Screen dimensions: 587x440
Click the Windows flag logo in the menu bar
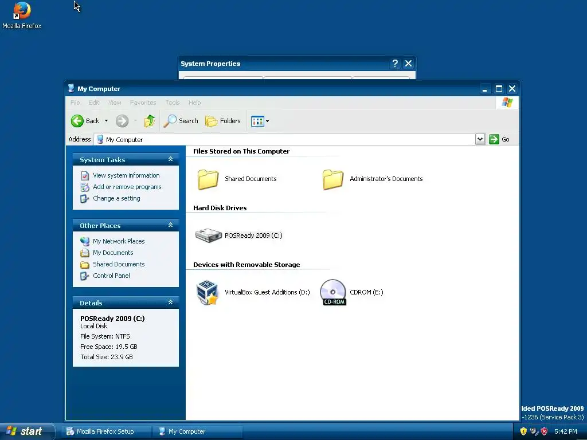pos(507,103)
